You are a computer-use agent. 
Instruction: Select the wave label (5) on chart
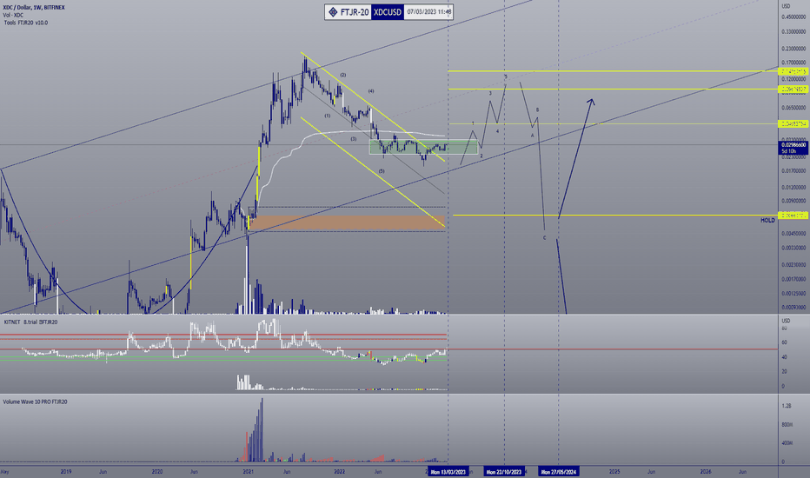coord(382,170)
